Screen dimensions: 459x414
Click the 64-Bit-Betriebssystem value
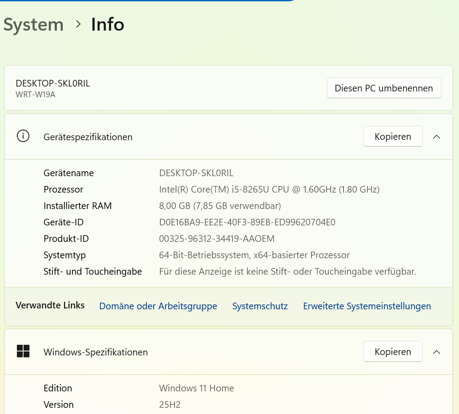254,255
